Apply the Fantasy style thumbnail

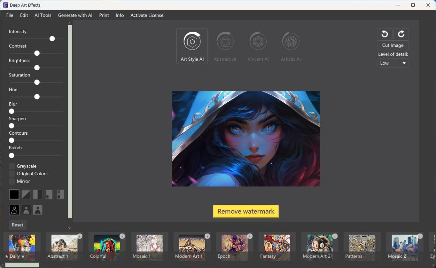tap(277, 246)
